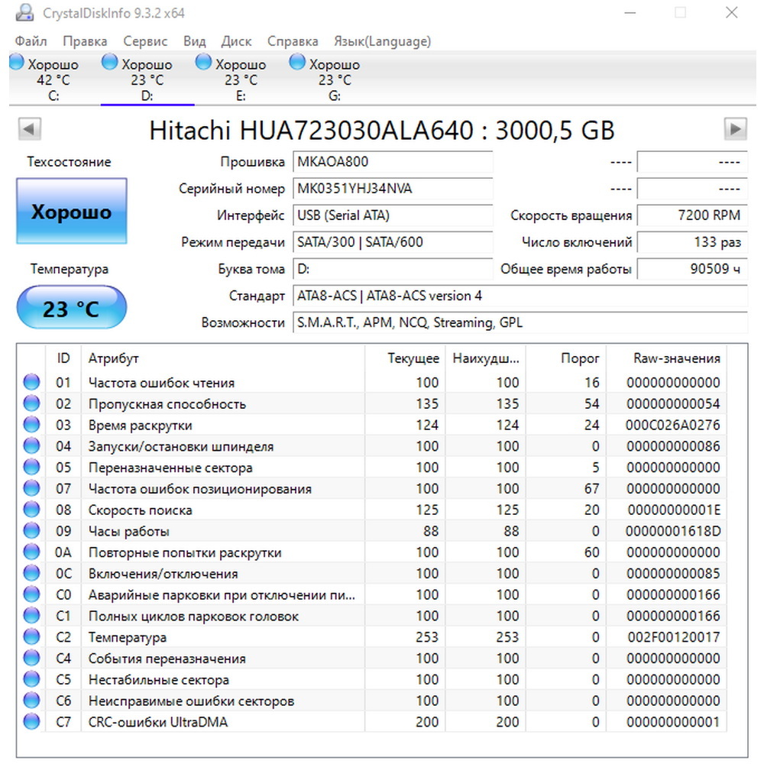Open the Вид menu
Viewport: 764px width, 764px height.
[194, 41]
